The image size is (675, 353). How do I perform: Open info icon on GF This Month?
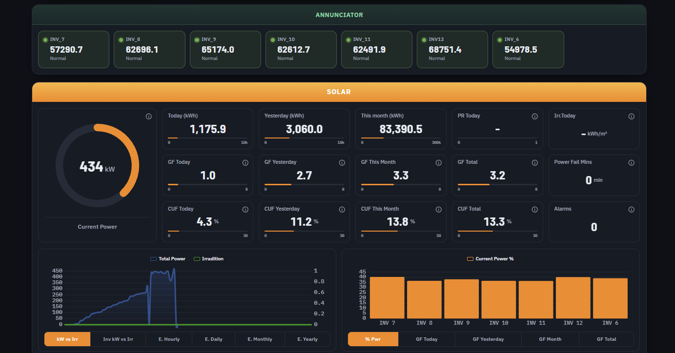(x=438, y=163)
